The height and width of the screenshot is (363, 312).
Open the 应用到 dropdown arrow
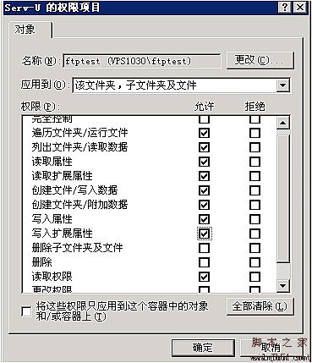282,85
